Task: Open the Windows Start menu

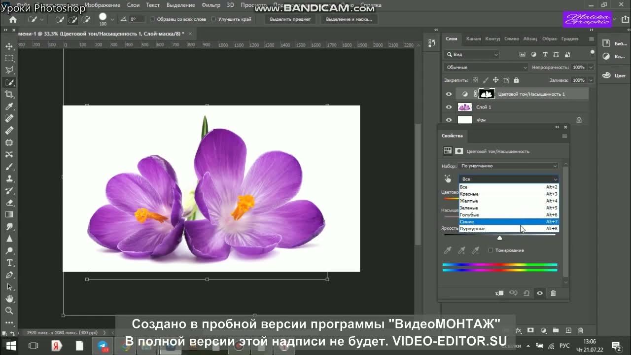Action: 11,346
